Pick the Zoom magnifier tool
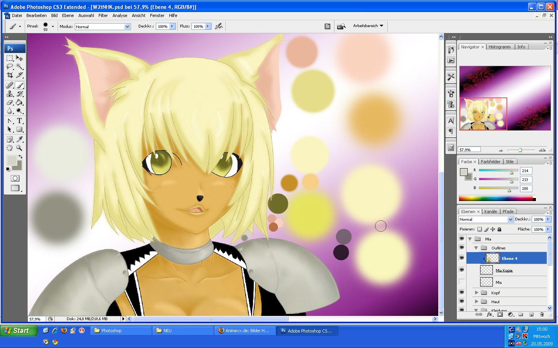The width and height of the screenshot is (558, 348). coord(19,148)
